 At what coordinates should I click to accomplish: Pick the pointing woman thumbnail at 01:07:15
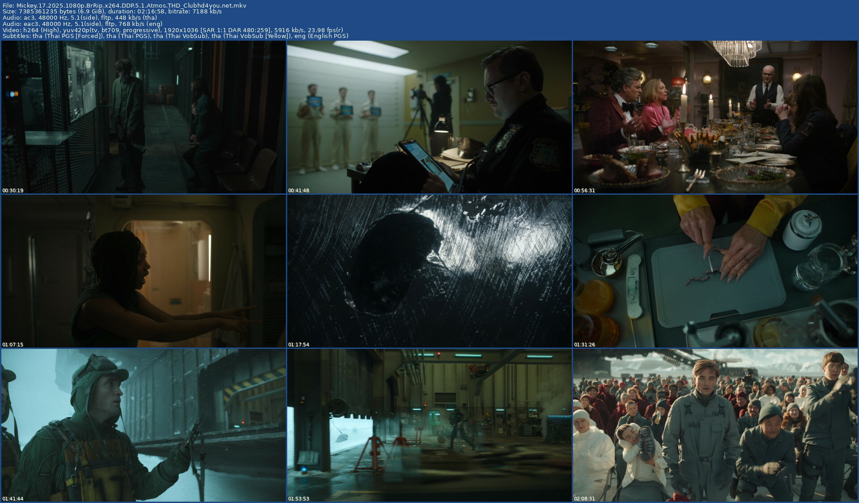point(144,271)
